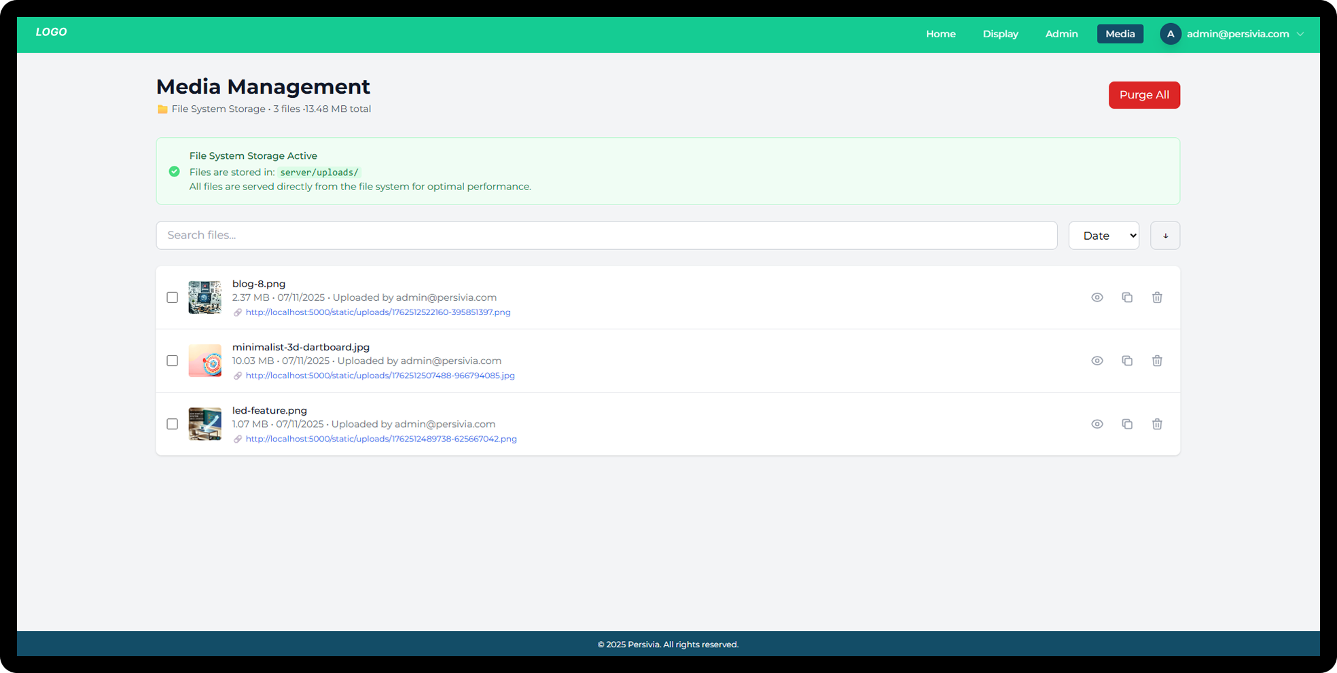
Task: Delete blog-8.png using the trash icon
Action: pos(1157,297)
